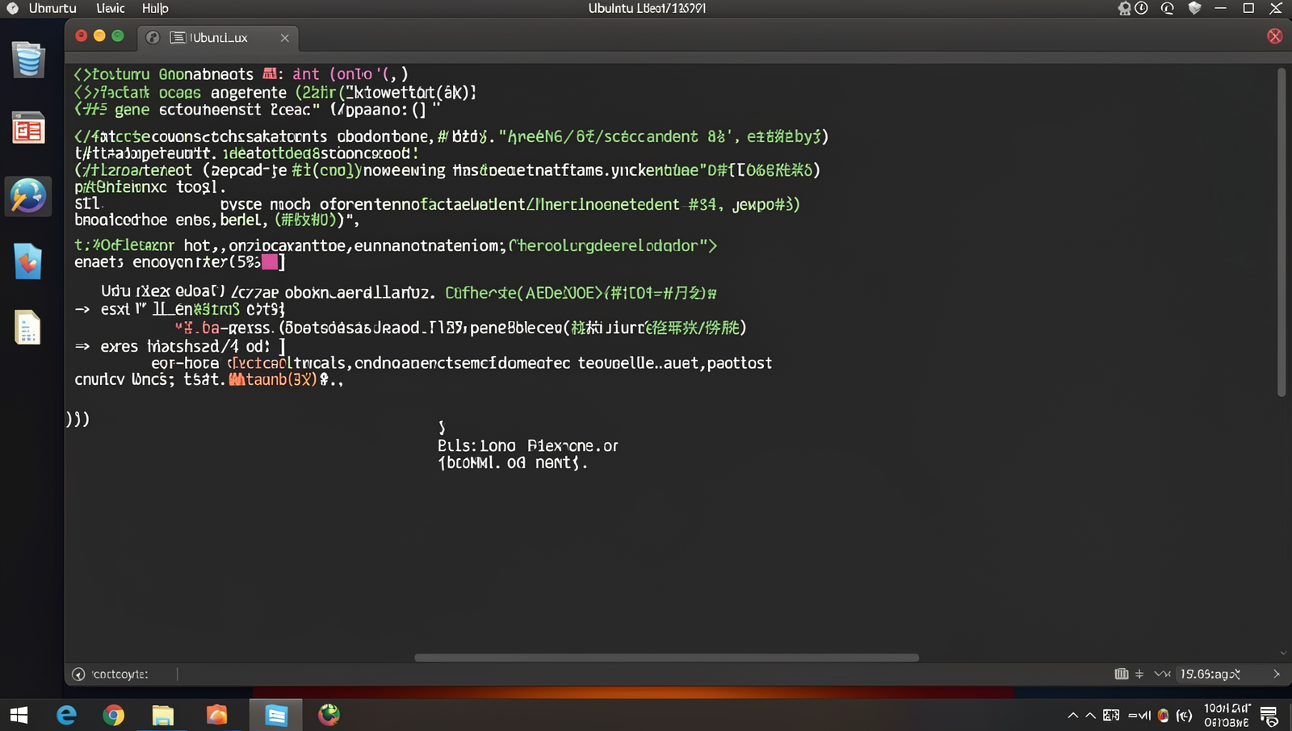Screen dimensions: 1292x731
Task: Open the recycle bin icon on desktop
Action: 28,60
